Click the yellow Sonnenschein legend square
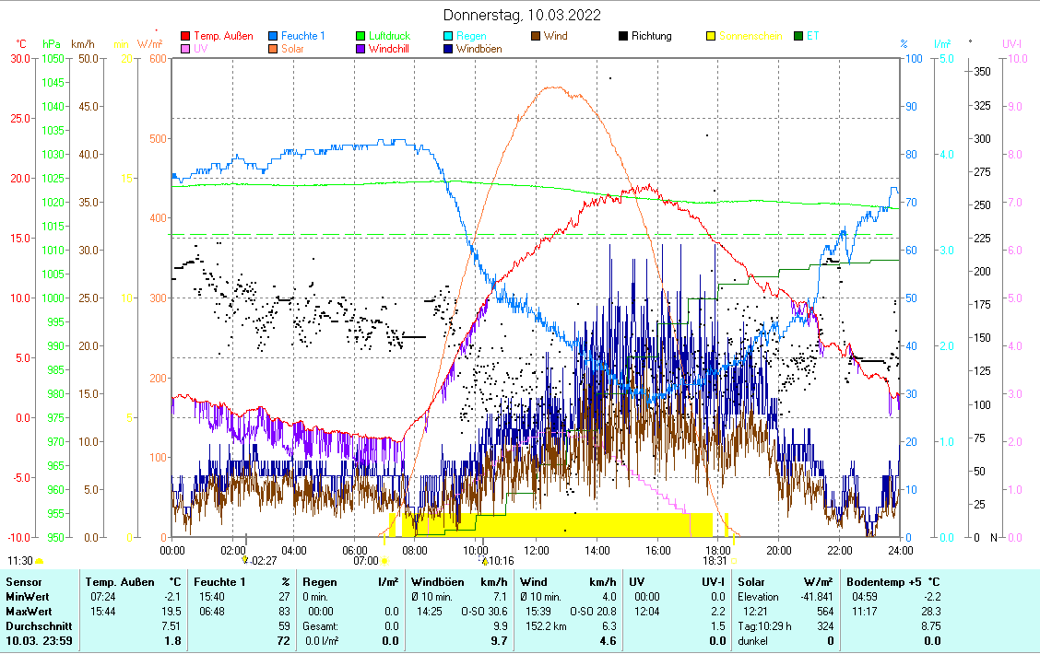 point(712,36)
